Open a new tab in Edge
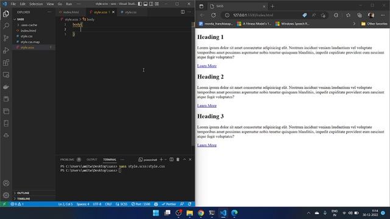390x219 pixels. point(272,6)
